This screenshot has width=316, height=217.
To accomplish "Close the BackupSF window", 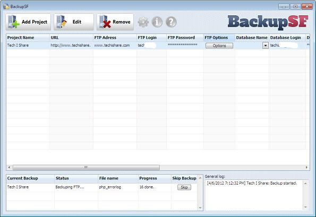I will click(307, 7).
